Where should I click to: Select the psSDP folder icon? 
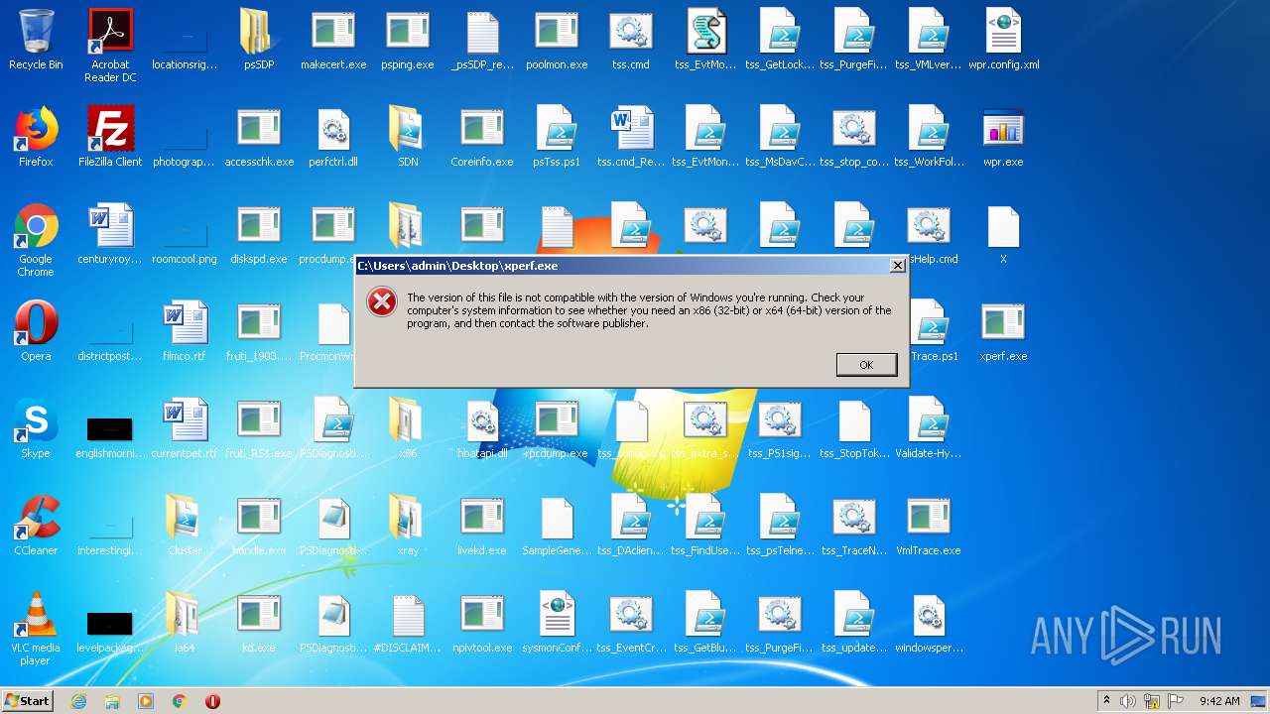coord(259,40)
